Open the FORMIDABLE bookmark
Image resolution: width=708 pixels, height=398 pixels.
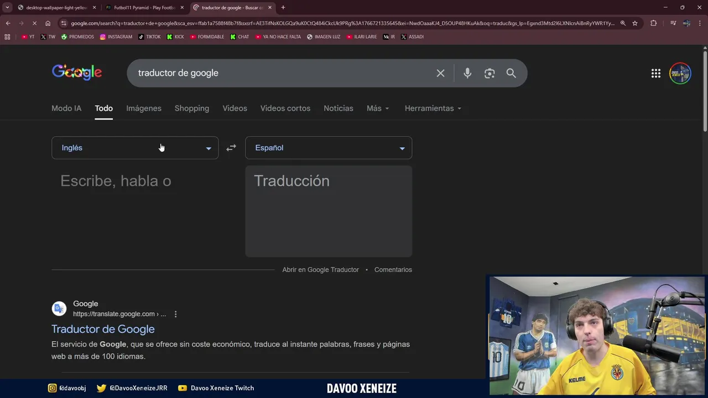click(207, 36)
